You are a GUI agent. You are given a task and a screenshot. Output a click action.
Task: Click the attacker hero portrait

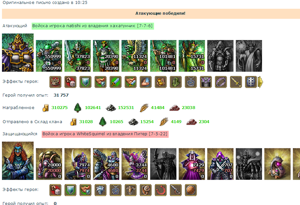click(x=18, y=53)
